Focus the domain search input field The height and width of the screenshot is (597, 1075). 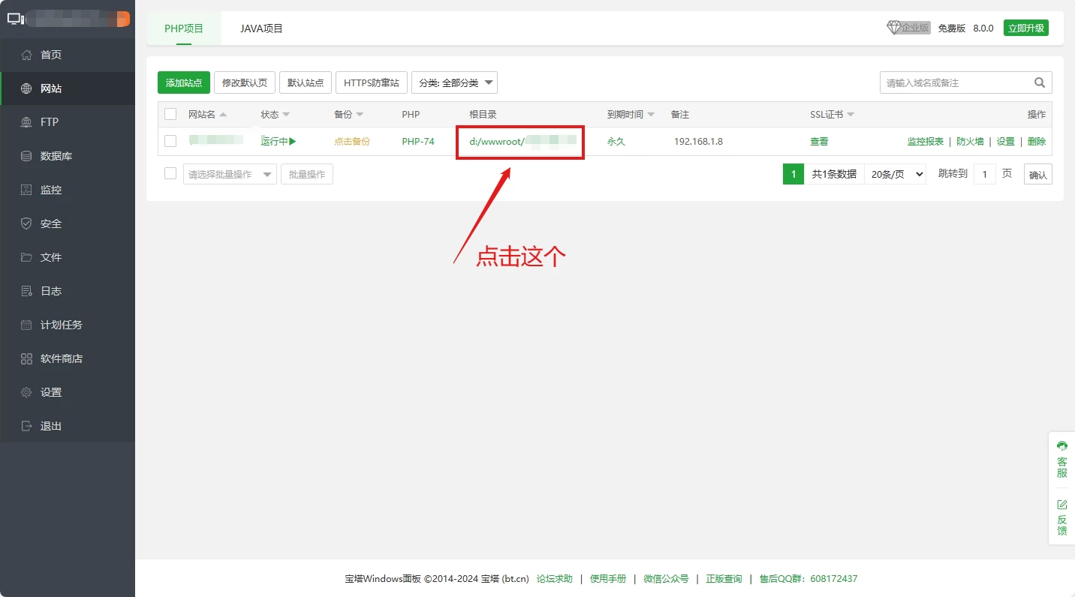coord(953,82)
